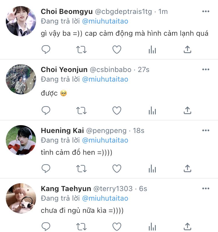Viewport: 218px width, 232px height.
Task: Open Kang Taehyun's profile name link
Action: coord(66,189)
